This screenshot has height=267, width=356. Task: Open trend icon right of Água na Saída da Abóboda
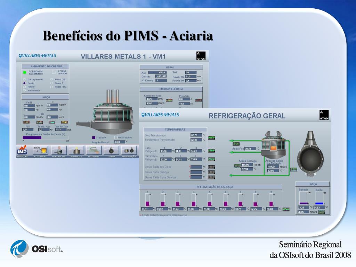(293, 169)
